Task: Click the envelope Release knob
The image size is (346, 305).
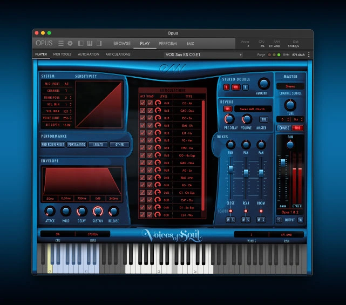Action: click(114, 211)
